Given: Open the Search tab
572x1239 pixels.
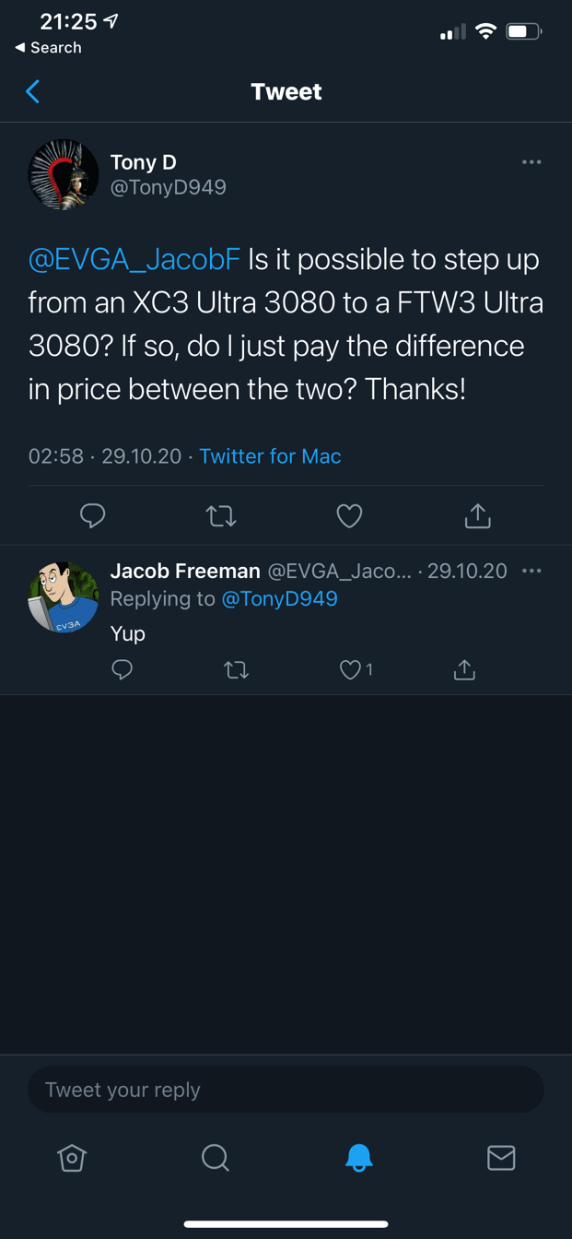Looking at the screenshot, I should 215,1158.
